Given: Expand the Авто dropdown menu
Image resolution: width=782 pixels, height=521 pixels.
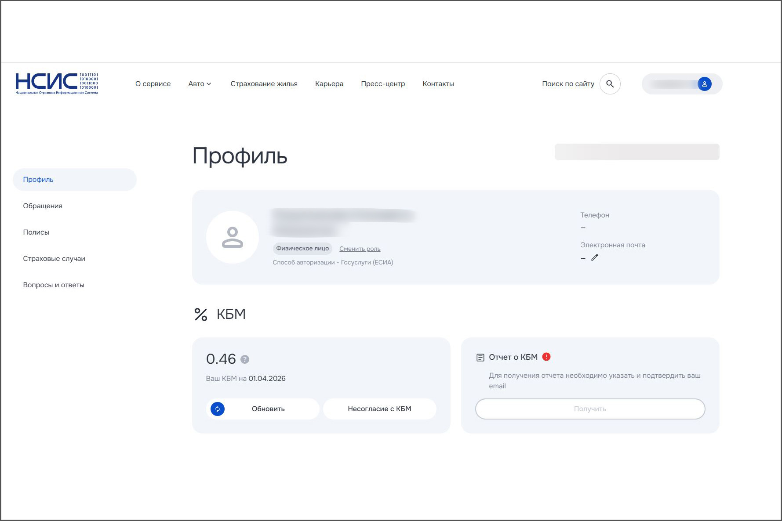Looking at the screenshot, I should click(x=200, y=84).
